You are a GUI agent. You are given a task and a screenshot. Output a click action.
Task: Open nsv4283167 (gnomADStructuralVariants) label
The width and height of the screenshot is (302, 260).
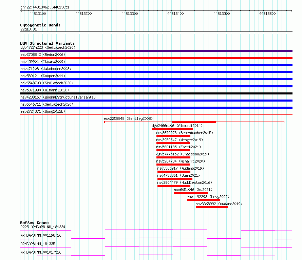point(58,97)
